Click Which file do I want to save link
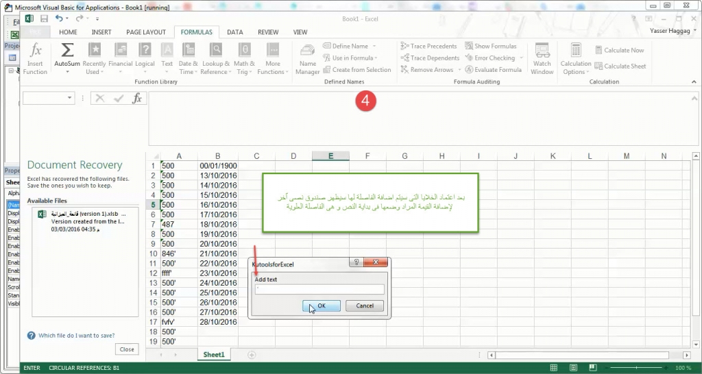The image size is (702, 374). click(77, 335)
